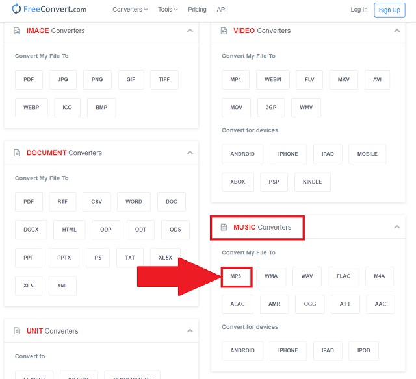
Task: Choose WEBM video converter
Action: tap(273, 79)
